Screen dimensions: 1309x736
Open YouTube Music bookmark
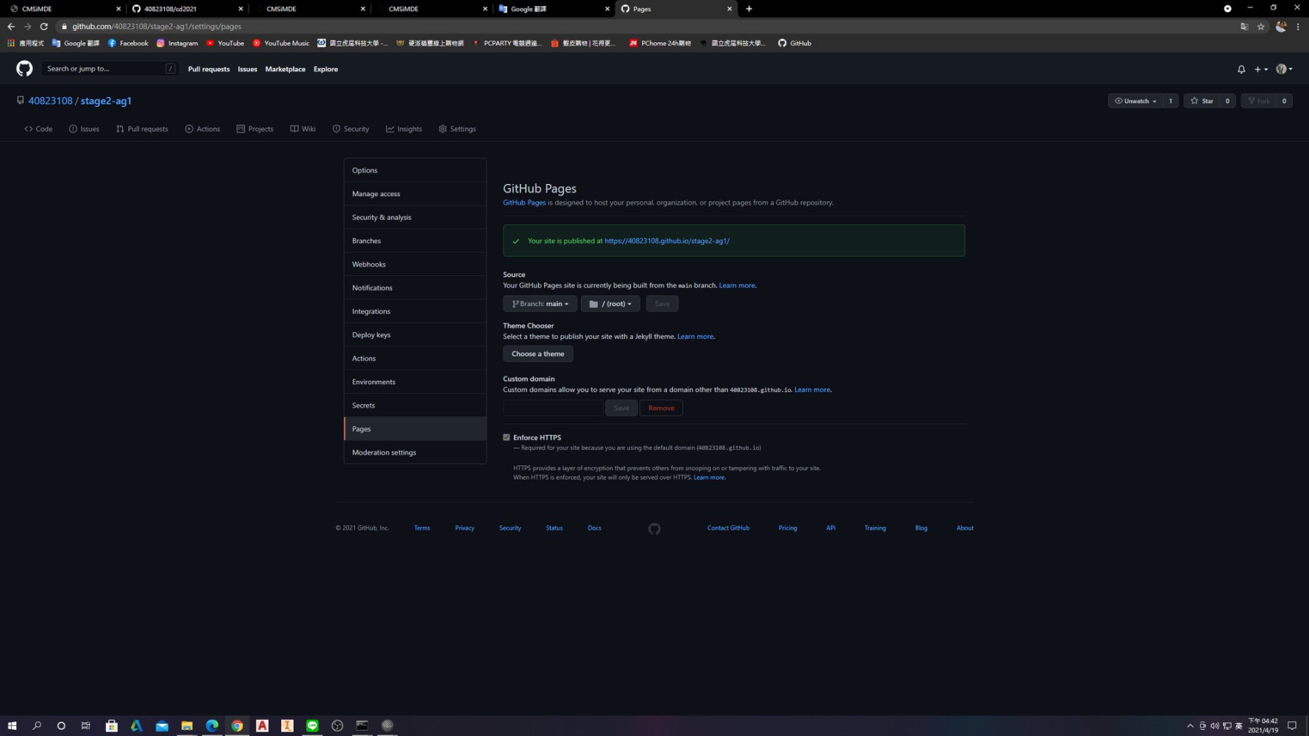click(x=281, y=43)
